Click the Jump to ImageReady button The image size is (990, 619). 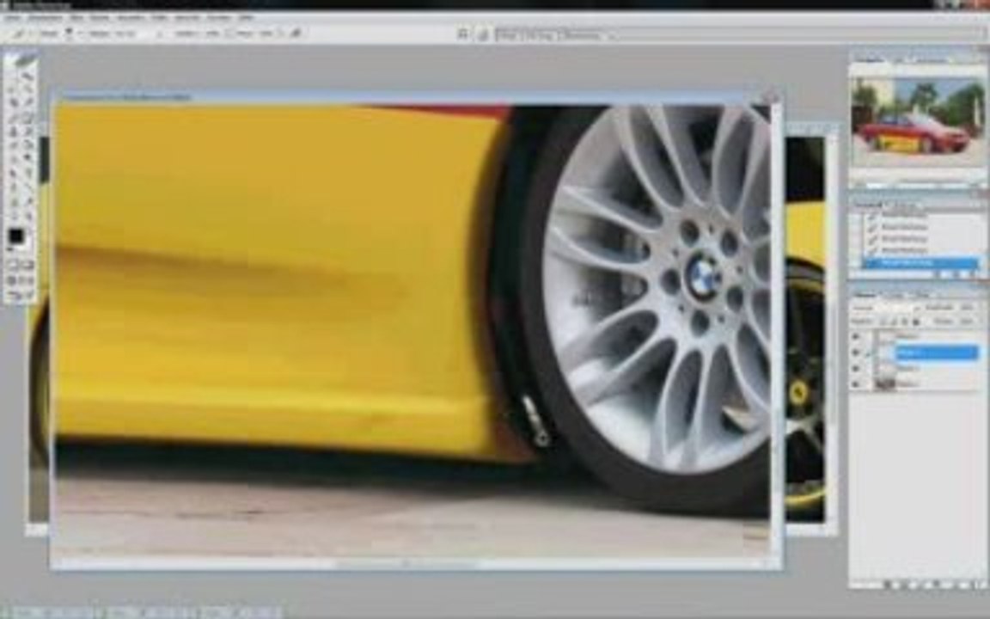coord(21,294)
